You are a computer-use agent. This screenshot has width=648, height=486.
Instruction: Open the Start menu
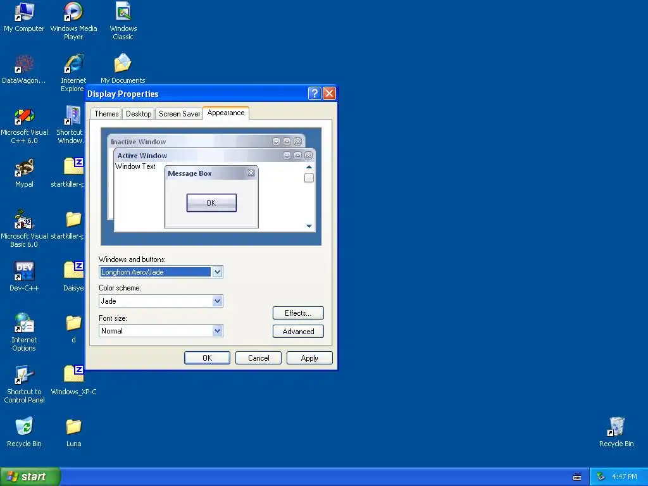30,477
